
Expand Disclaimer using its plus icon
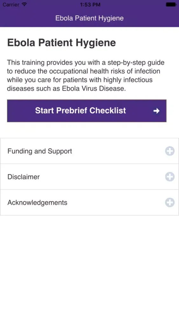pyautogui.click(x=170, y=177)
